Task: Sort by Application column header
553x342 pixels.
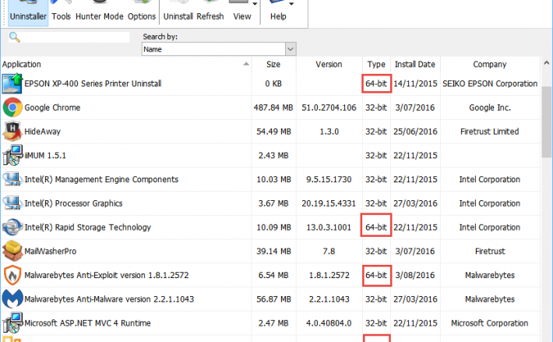Action: [x=126, y=64]
